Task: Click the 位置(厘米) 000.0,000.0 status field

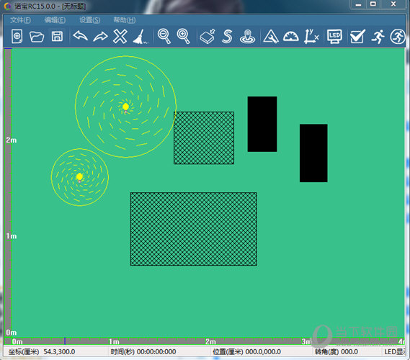Action: (x=246, y=351)
